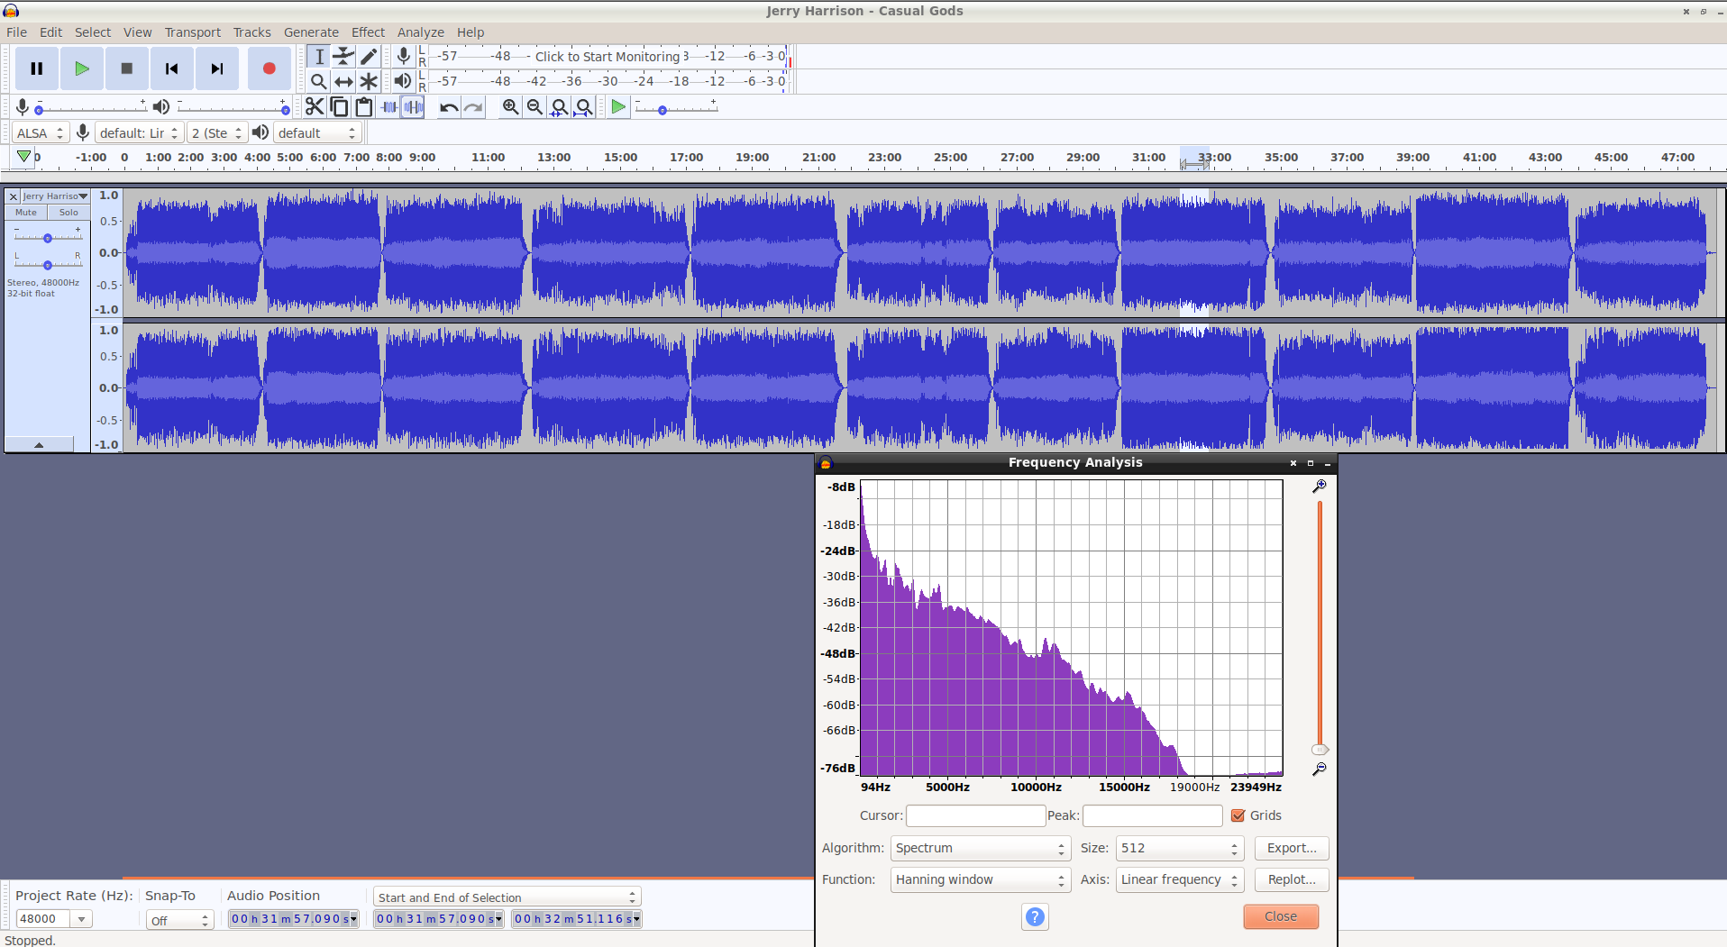
Task: Select the Time Shift tool
Action: point(343,81)
